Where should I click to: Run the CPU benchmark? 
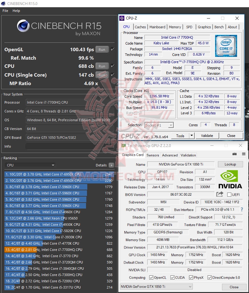[x=102, y=66]
